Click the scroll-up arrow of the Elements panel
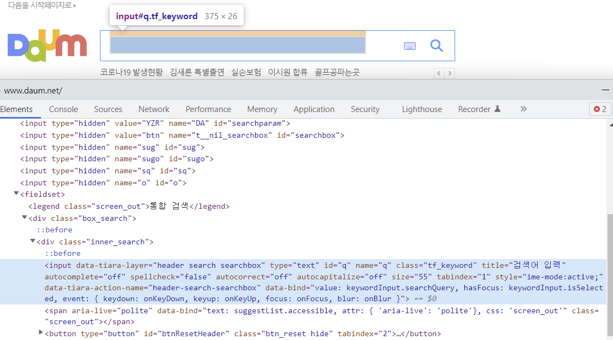Image resolution: width=613 pixels, height=340 pixels. pos(611,125)
